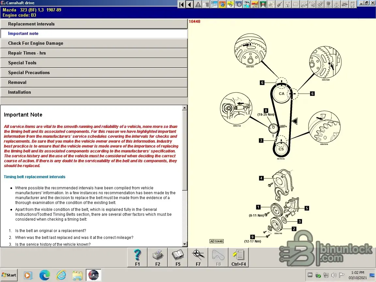Click the (12-17 Nm) torque label
This screenshot has width=376, height=282.
253,241
